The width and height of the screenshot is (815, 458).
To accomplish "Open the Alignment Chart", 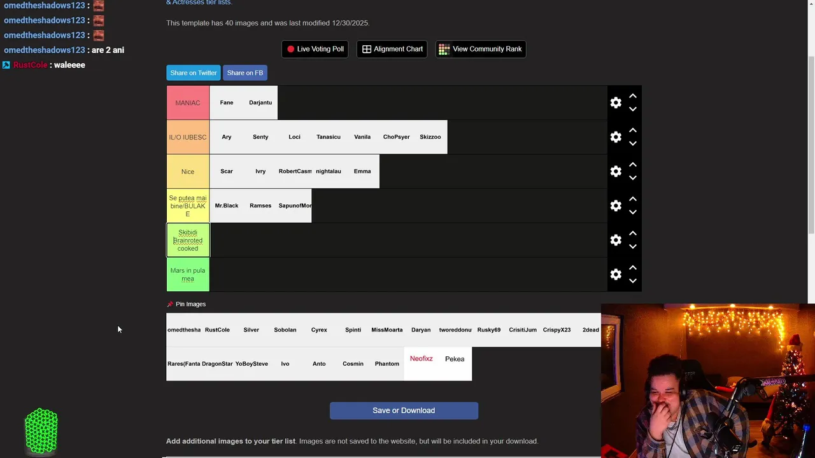I will pyautogui.click(x=392, y=49).
